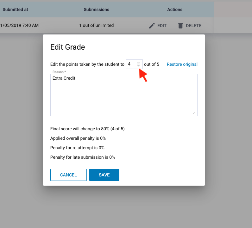Click the DELETE action label

click(x=194, y=26)
